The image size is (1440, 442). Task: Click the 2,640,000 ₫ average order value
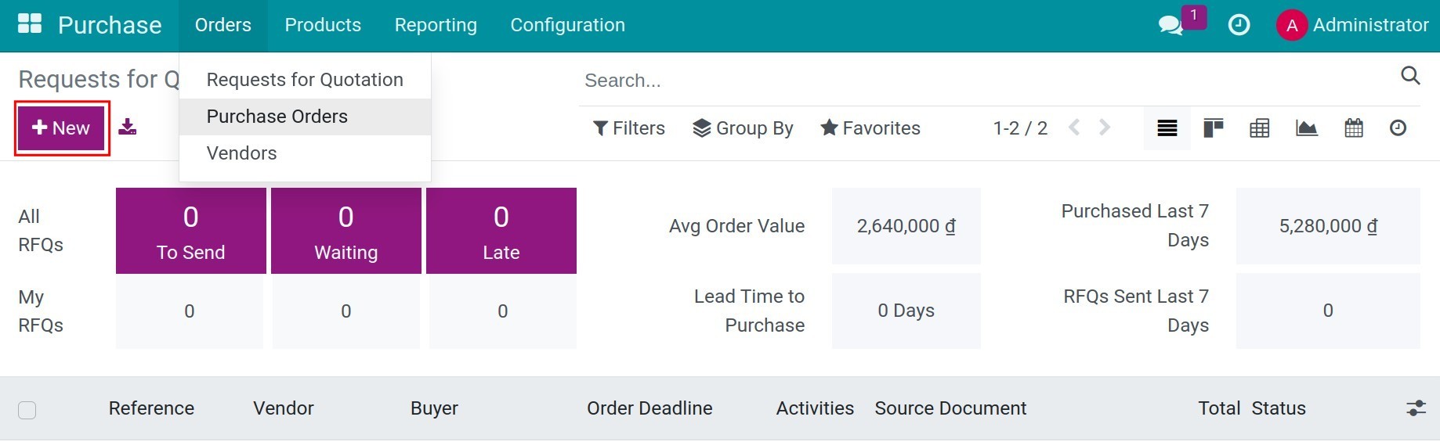tap(906, 226)
